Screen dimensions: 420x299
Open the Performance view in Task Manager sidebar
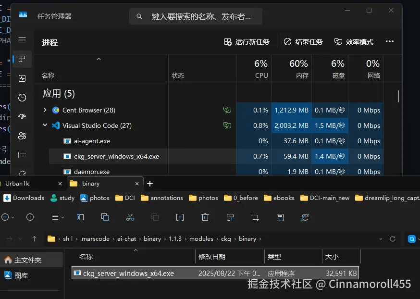pyautogui.click(x=22, y=78)
